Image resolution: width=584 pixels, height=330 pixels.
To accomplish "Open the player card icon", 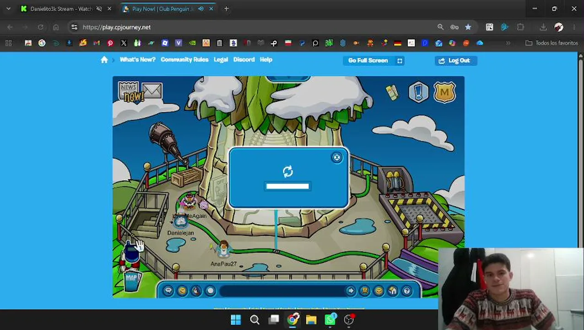I will pos(365,291).
